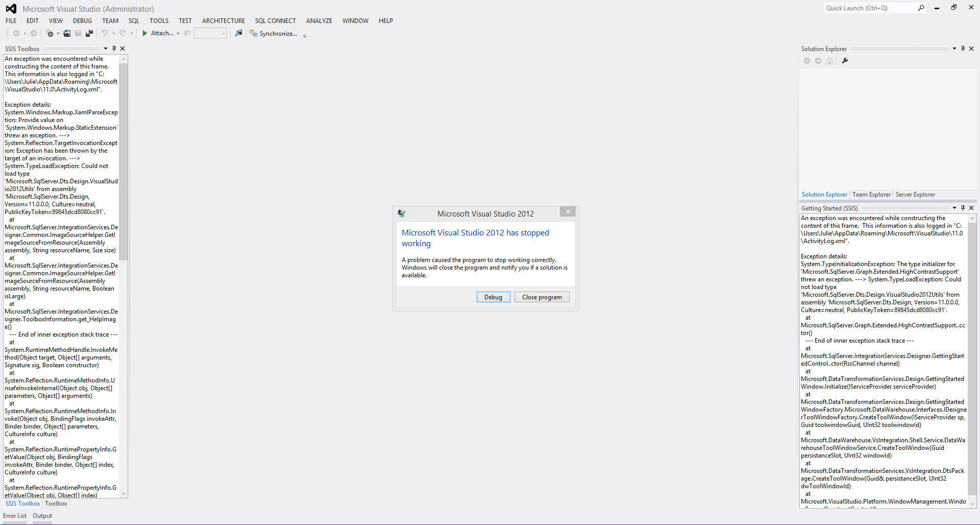Open the ANALYZE menu
This screenshot has height=525, width=980.
click(319, 21)
